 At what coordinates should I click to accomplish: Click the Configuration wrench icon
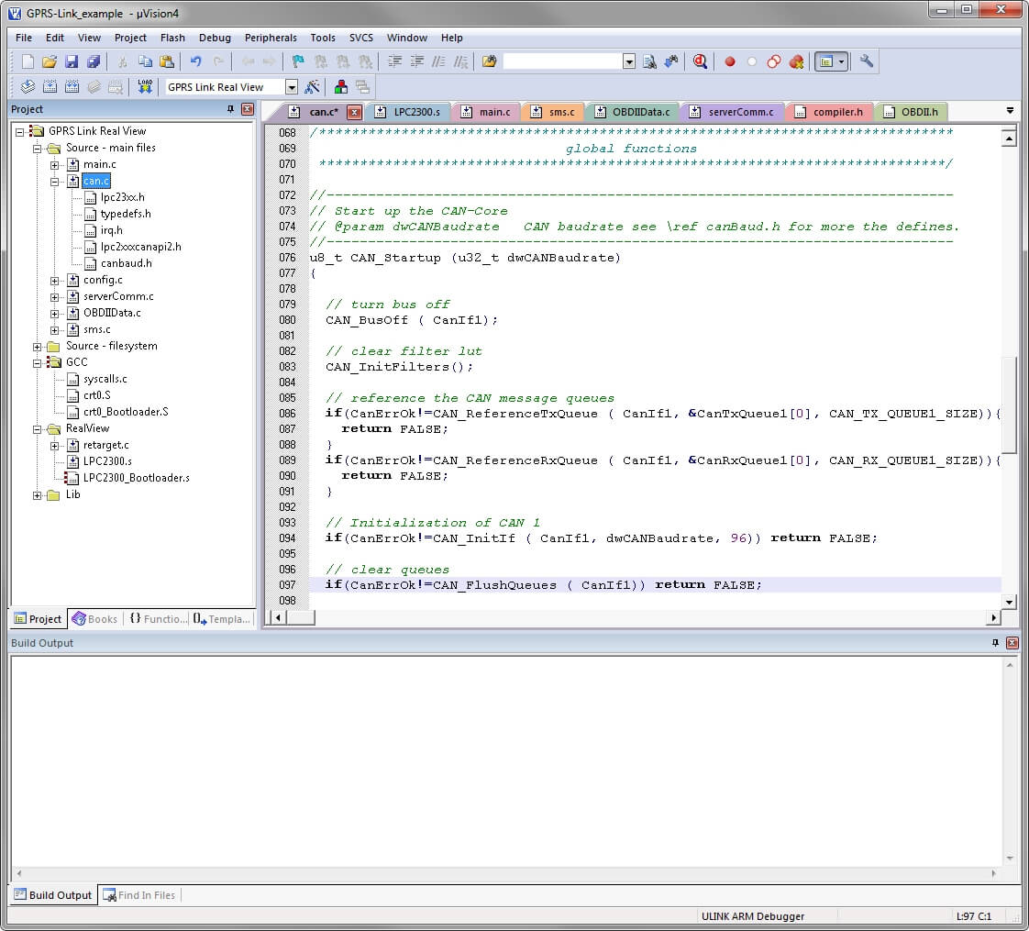(866, 61)
